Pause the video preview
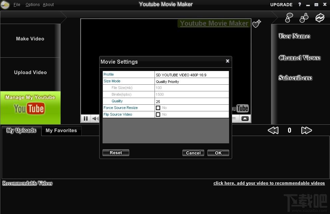The image size is (330, 214). coord(86,119)
